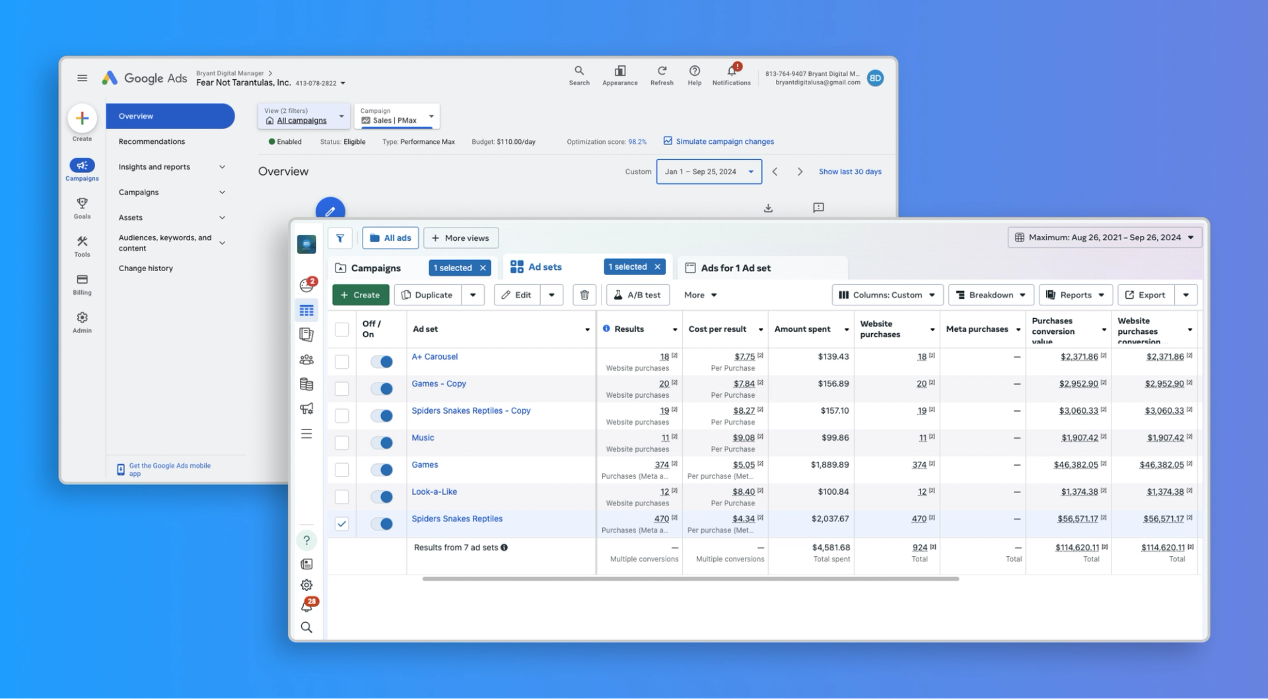Open Billing in Google Ads sidebar
1268x700 pixels.
point(82,284)
